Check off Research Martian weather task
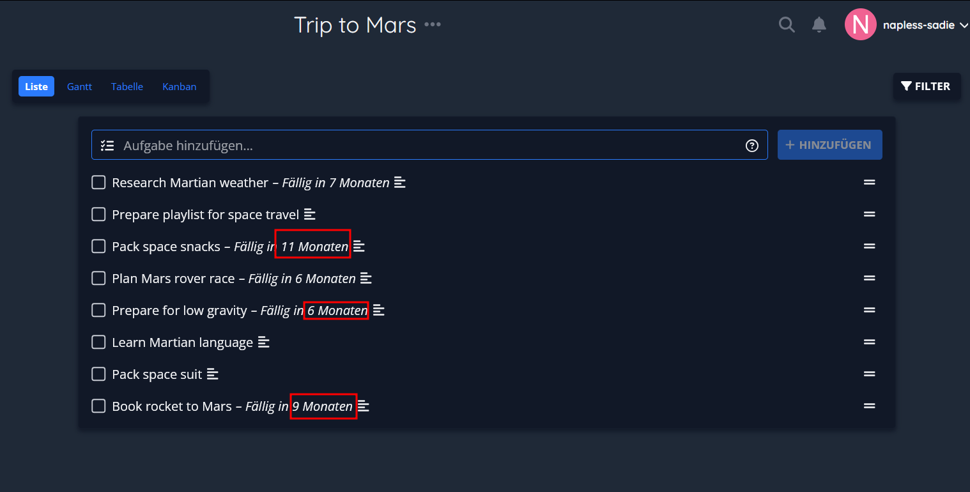Viewport: 970px width, 492px height. tap(98, 183)
